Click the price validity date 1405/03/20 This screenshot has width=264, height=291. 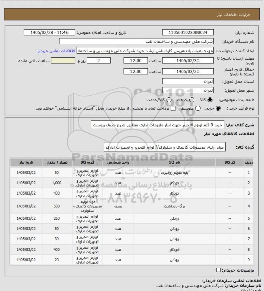[188, 71]
